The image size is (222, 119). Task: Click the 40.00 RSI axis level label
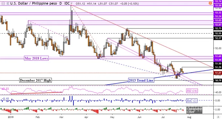(218, 92)
